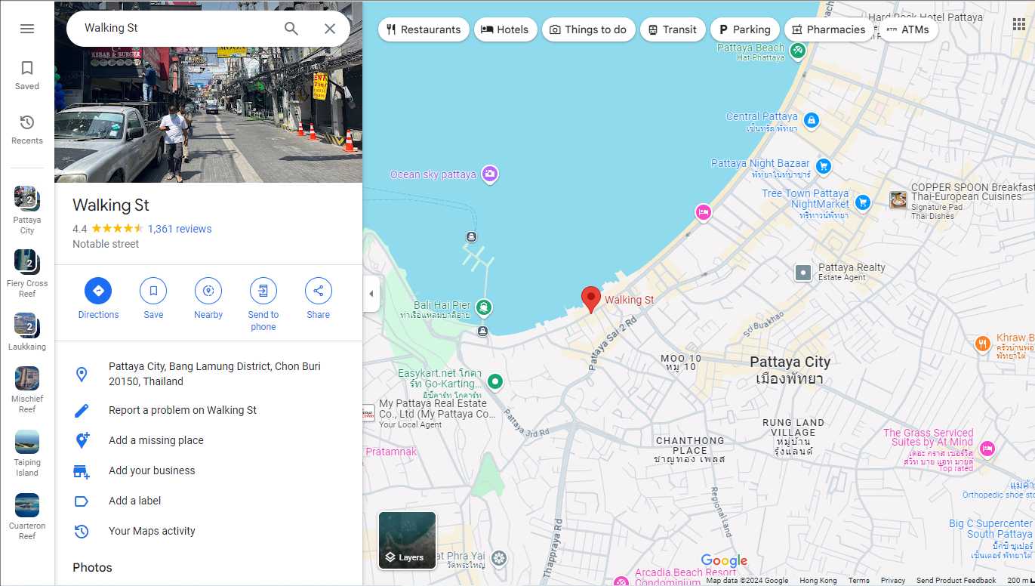The image size is (1035, 586).
Task: Click Ocean sky pattaya camera marker
Action: 490,174
